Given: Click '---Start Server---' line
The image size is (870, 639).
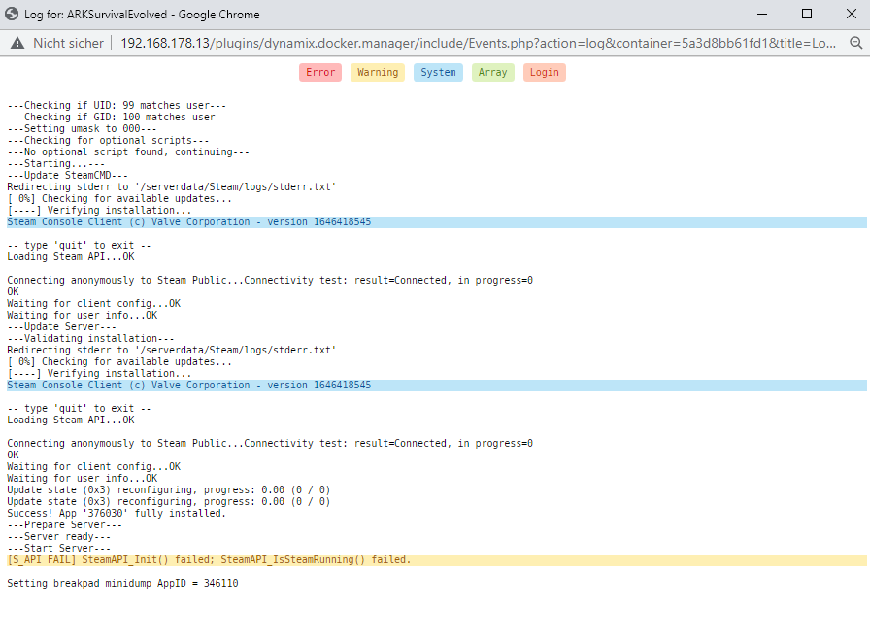Looking at the screenshot, I should coord(59,548).
